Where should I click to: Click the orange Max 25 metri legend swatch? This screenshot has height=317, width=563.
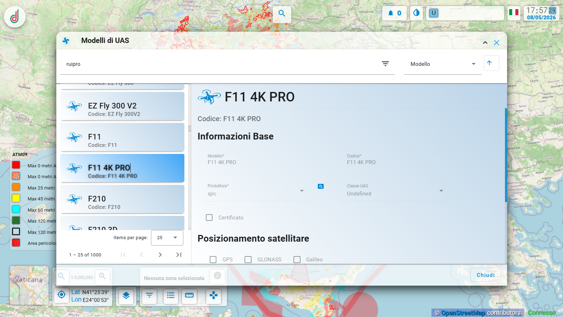click(16, 187)
